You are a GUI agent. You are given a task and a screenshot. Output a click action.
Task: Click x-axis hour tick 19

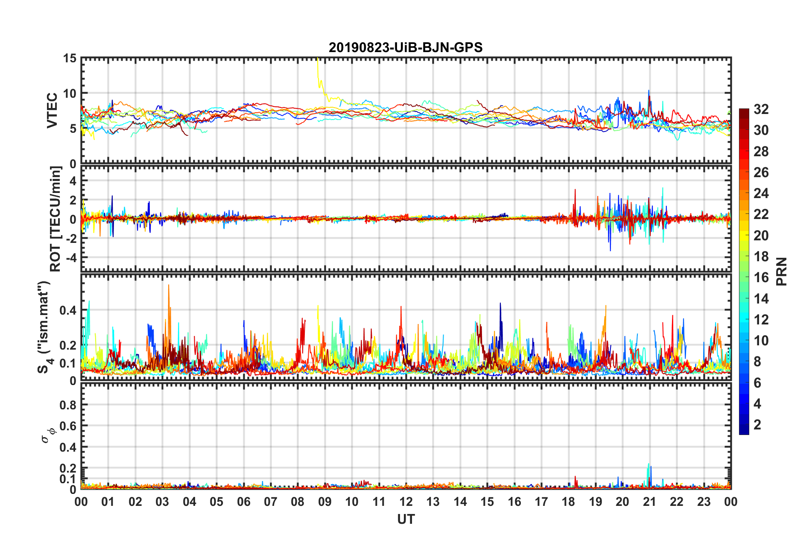(x=596, y=502)
